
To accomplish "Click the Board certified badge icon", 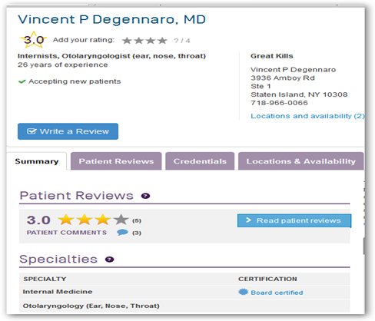I will 243,292.
